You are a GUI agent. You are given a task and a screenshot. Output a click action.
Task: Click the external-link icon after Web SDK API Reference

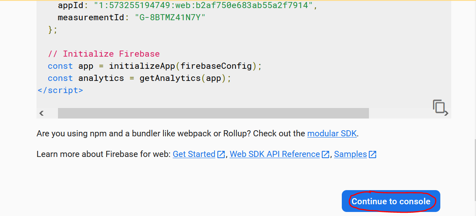[326, 155]
